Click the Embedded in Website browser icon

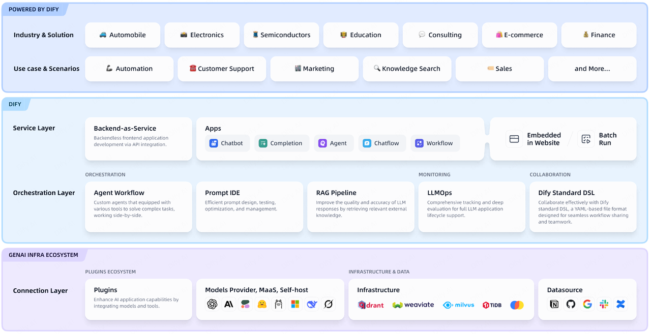514,139
